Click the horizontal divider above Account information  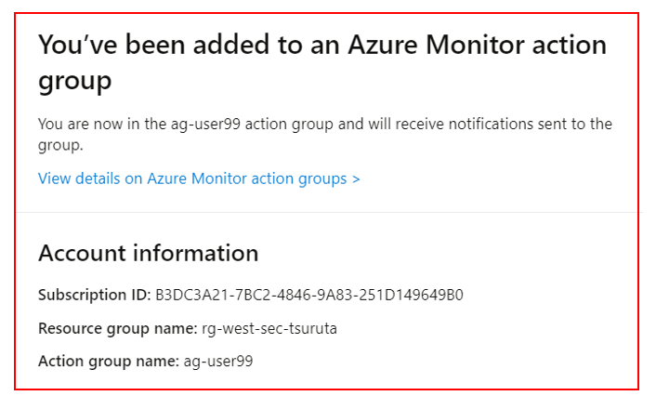point(327,212)
